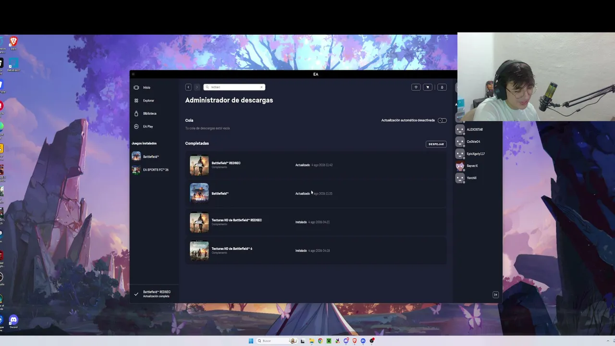Open EA Play section
This screenshot has height=346, width=615.
click(144, 126)
